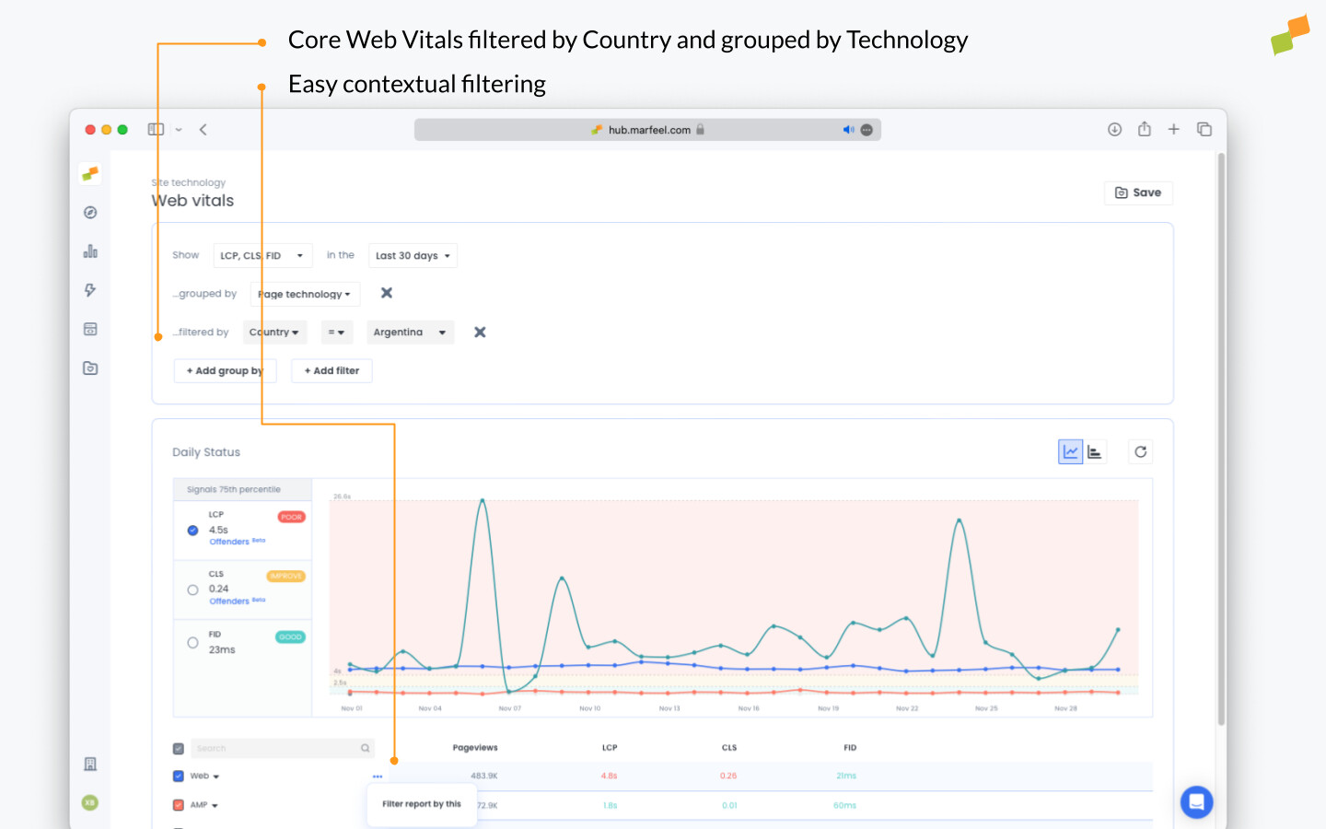Viewport: 1326px width, 829px height.
Task: Open the Intercom chat bubble
Action: [x=1196, y=801]
